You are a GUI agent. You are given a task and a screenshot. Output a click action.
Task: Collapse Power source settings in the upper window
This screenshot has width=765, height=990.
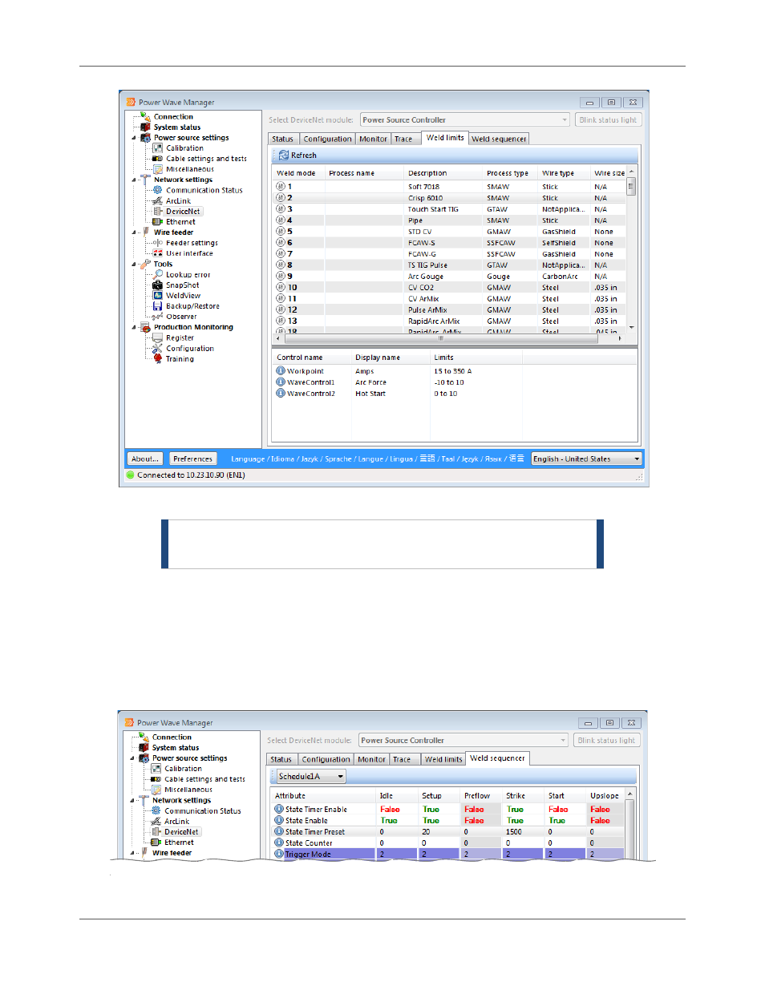click(x=134, y=138)
